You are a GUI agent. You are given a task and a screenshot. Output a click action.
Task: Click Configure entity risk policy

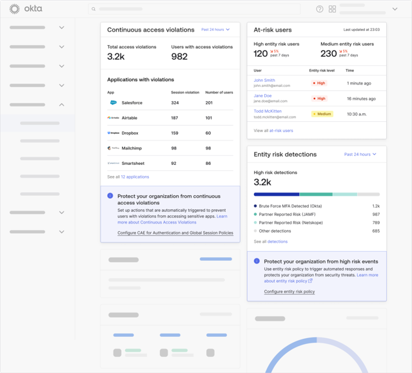pyautogui.click(x=289, y=292)
